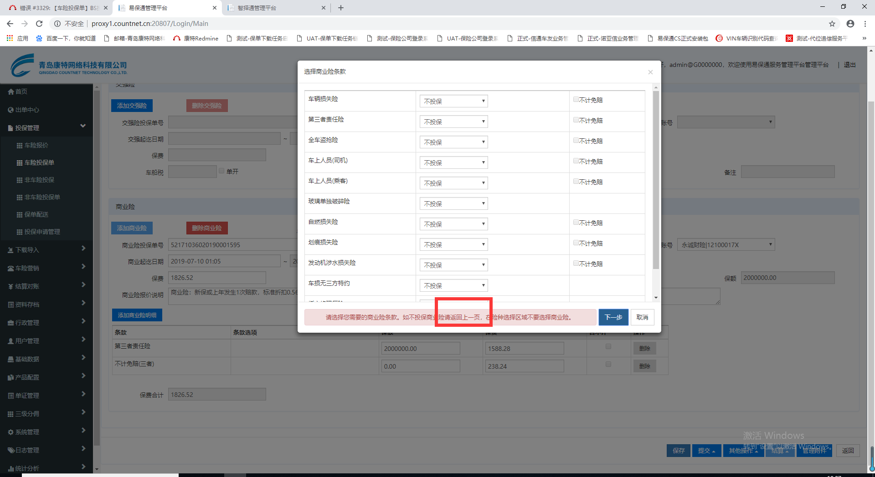Check 不计免赔 for 划痕损失险

tap(576, 243)
